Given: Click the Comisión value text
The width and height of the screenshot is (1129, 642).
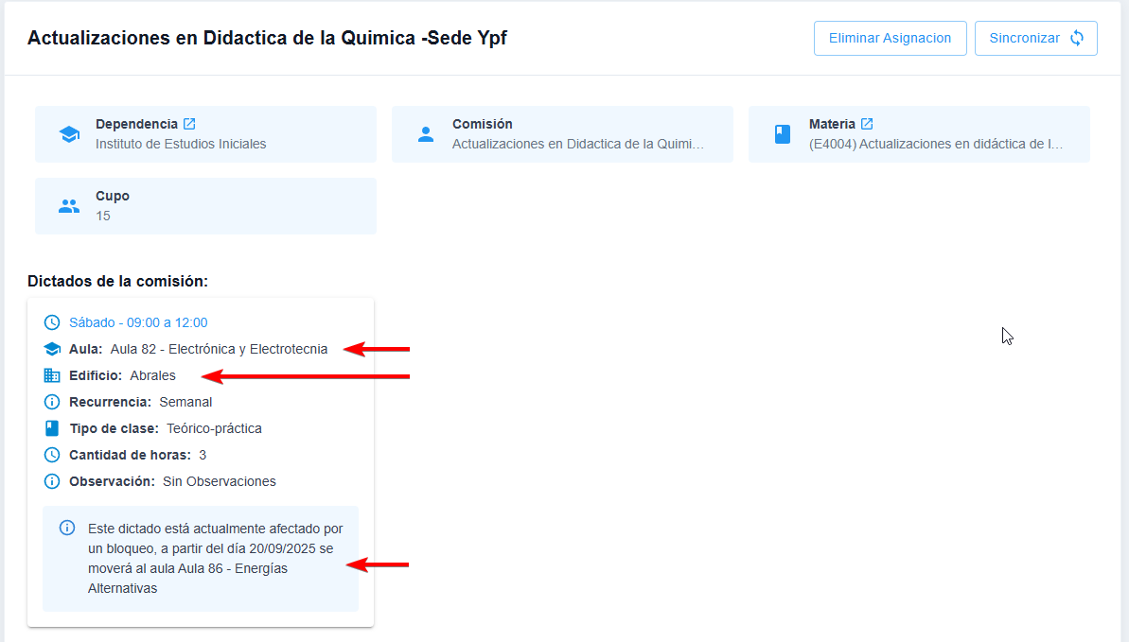Looking at the screenshot, I should (578, 144).
